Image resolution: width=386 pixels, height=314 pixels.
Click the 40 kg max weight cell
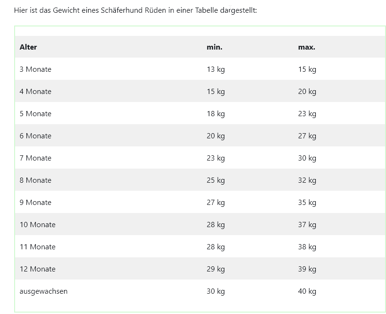(307, 291)
